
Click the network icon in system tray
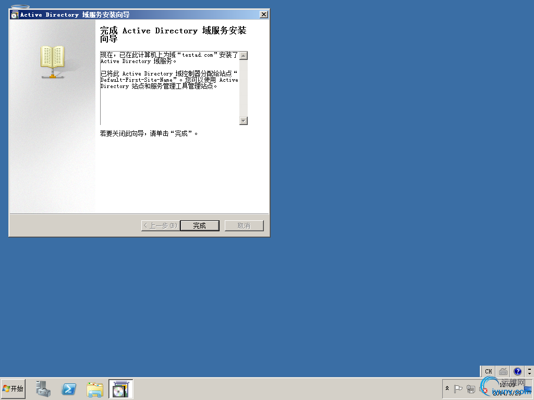pyautogui.click(x=471, y=389)
